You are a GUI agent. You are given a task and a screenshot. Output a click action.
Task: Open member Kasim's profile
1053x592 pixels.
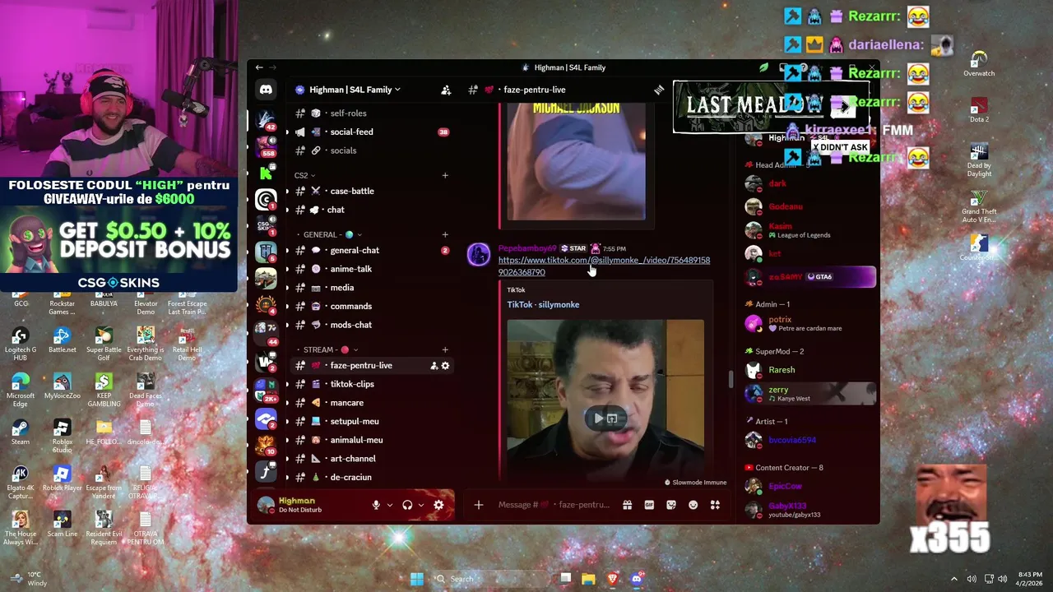[809, 230]
